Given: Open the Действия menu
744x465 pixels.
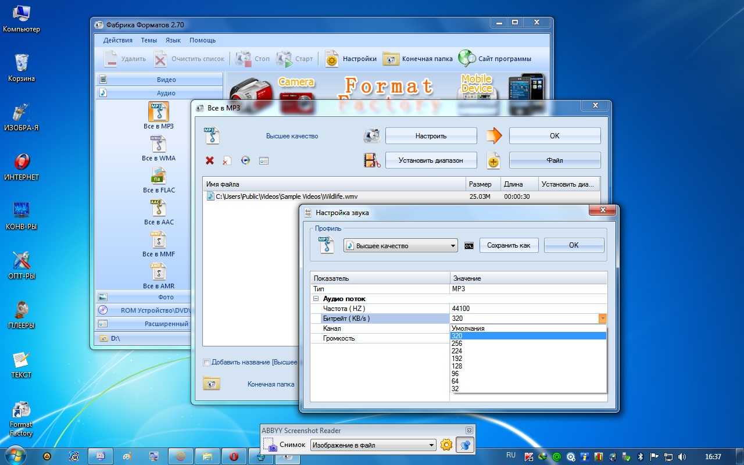Looking at the screenshot, I should coord(118,40).
